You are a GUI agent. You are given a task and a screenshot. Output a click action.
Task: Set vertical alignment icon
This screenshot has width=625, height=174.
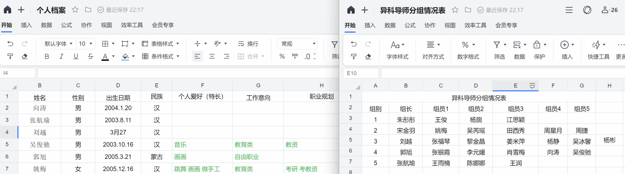[x=197, y=44]
